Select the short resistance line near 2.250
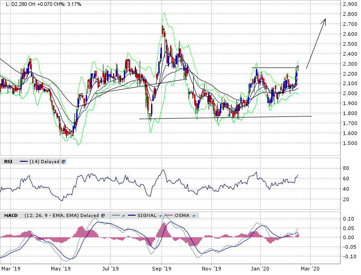This screenshot has height=275, width=361. pyautogui.click(x=274, y=68)
